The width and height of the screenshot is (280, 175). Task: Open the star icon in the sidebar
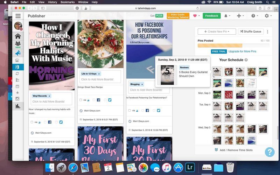17,92
